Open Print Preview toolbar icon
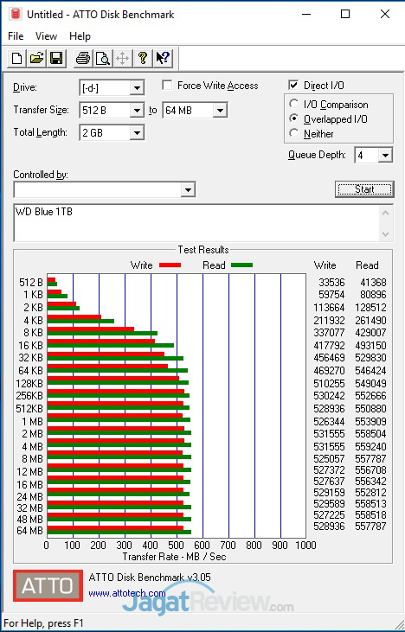The image size is (405, 632). click(x=103, y=59)
